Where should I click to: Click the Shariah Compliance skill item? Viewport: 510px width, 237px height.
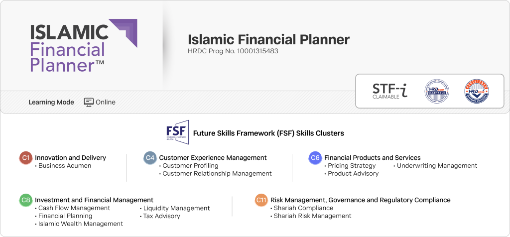303,208
